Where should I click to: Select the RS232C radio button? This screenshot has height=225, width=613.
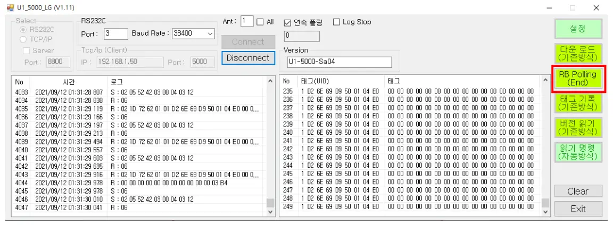pyautogui.click(x=23, y=30)
